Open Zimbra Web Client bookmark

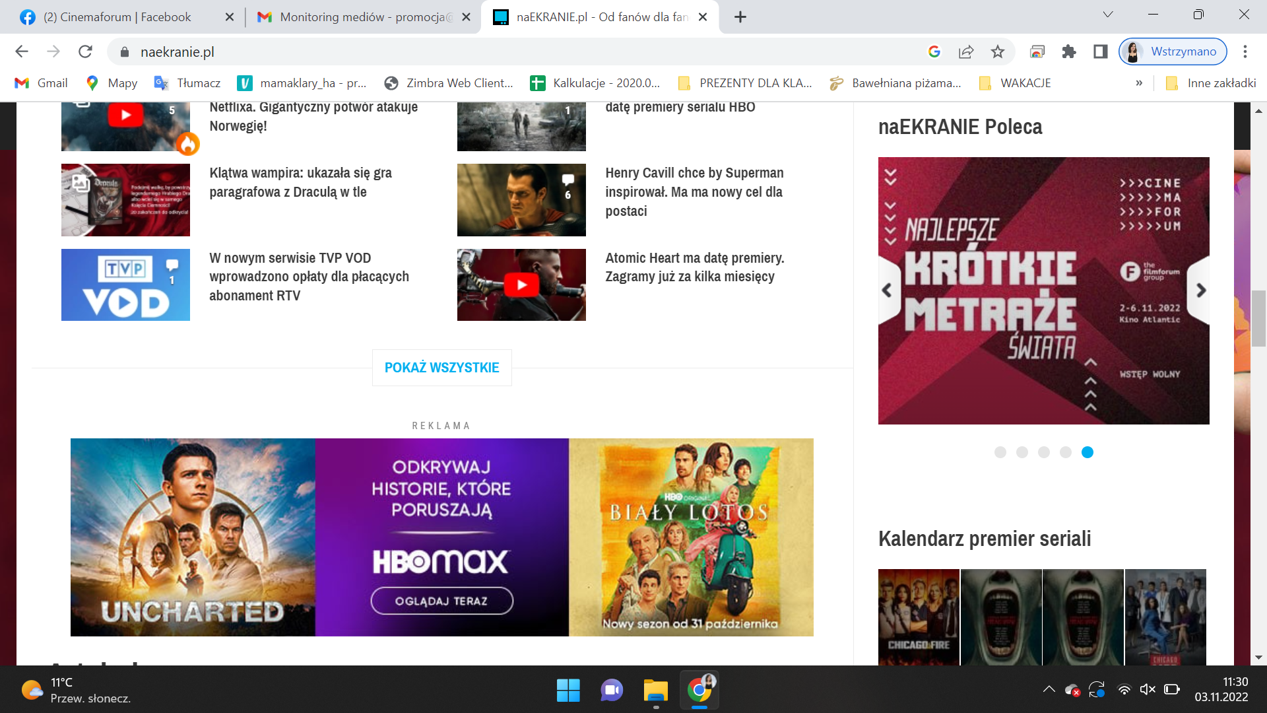click(449, 83)
